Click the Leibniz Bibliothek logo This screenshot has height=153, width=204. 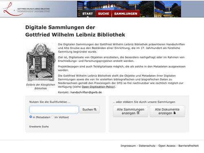coord(27,9)
